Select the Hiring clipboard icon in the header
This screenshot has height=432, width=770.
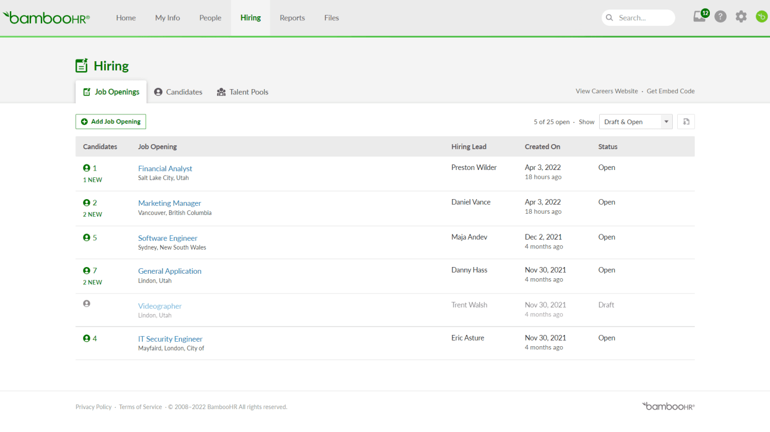click(x=81, y=65)
